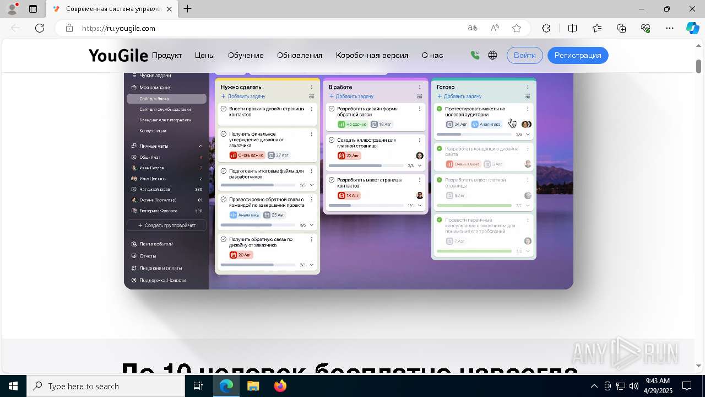Viewport: 705px width, 397px height.
Task: Open Edge Collections icon
Action: (621, 28)
